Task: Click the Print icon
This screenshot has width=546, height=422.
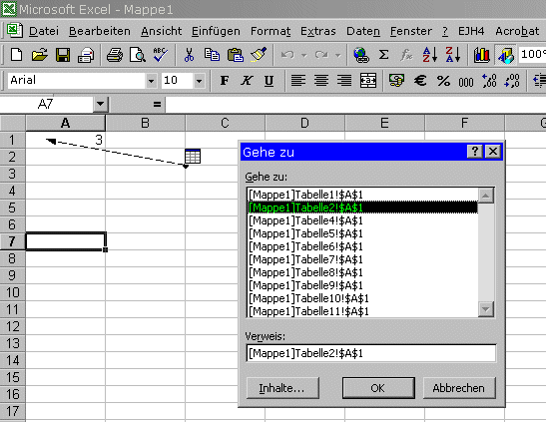Action: coord(114,55)
